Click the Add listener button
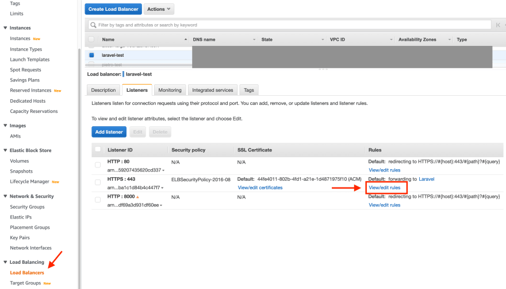This screenshot has height=289, width=506. [109, 132]
